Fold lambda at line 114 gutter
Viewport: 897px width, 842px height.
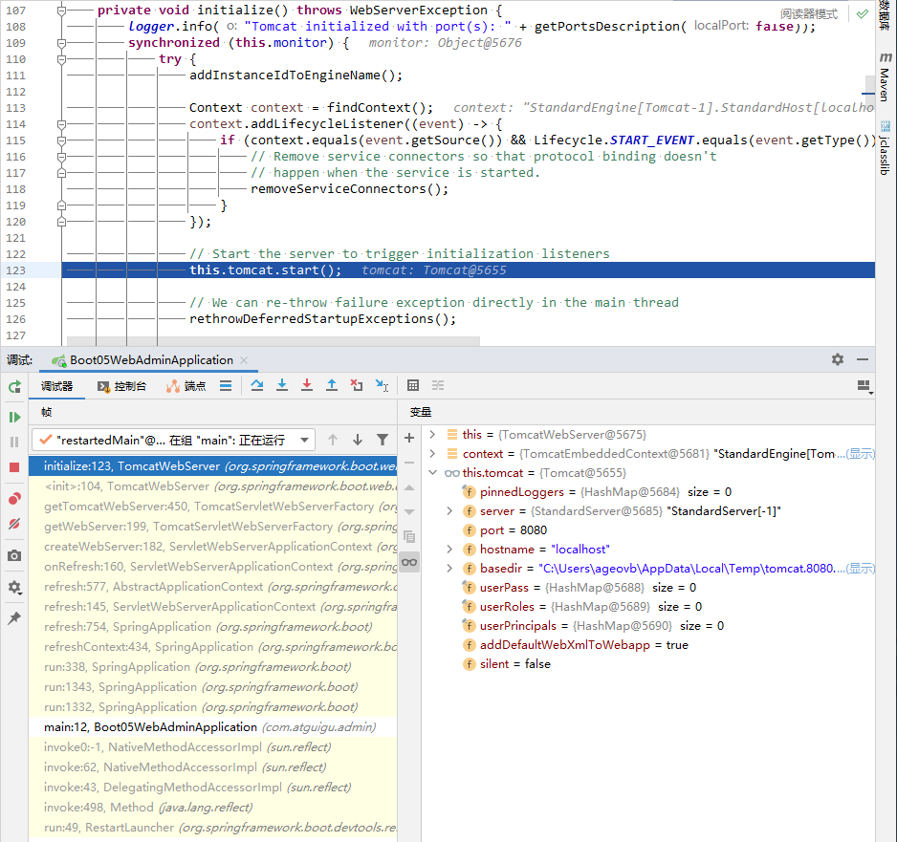(62, 124)
